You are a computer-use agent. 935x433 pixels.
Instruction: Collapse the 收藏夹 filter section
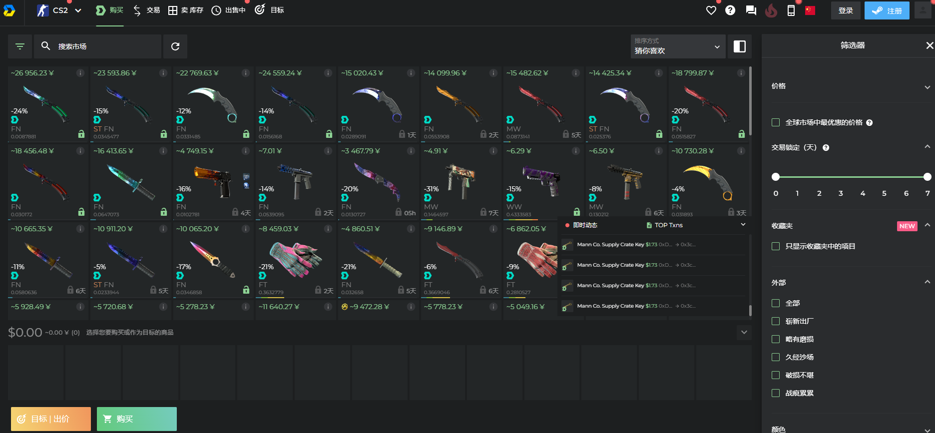click(927, 225)
